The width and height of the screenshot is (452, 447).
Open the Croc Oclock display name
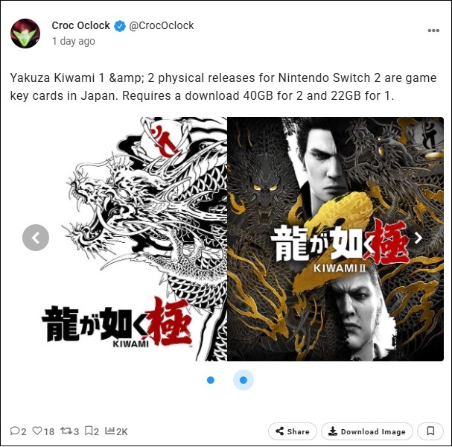[x=80, y=25]
